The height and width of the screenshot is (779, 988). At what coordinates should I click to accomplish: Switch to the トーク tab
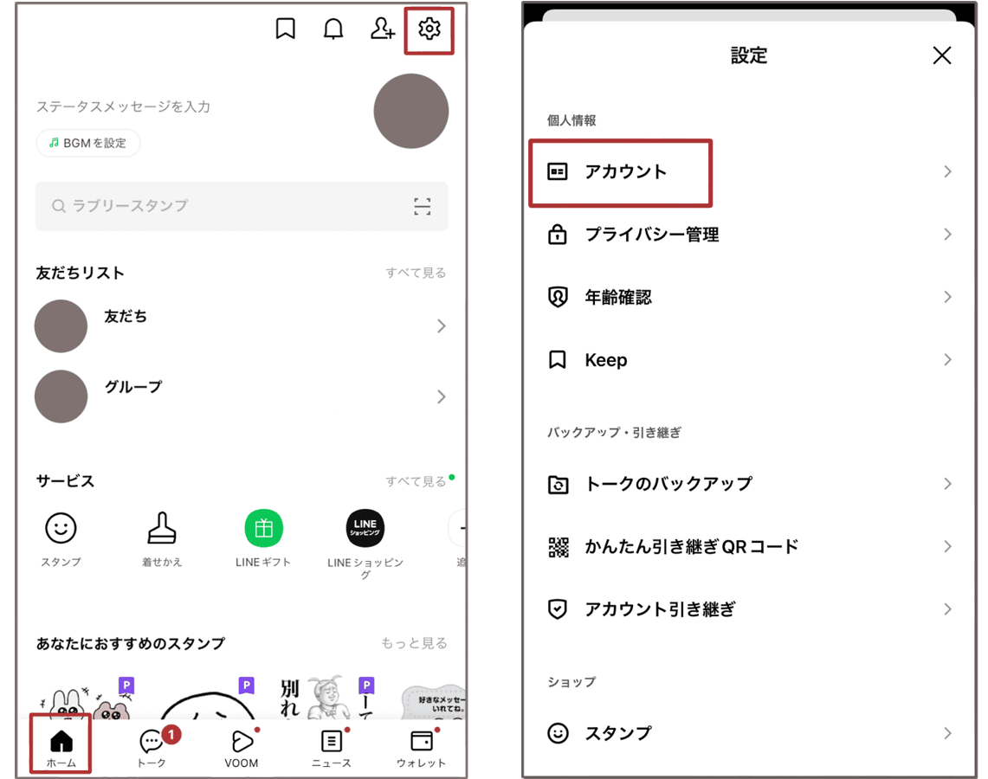pos(152,746)
